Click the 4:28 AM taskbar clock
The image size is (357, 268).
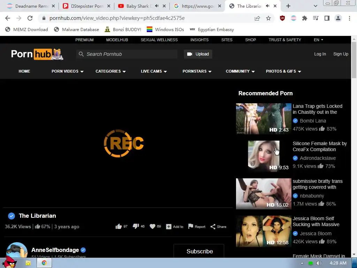tap(338, 263)
